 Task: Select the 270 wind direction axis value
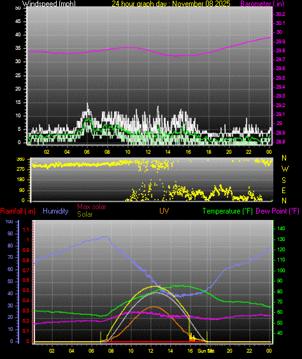pos(20,170)
